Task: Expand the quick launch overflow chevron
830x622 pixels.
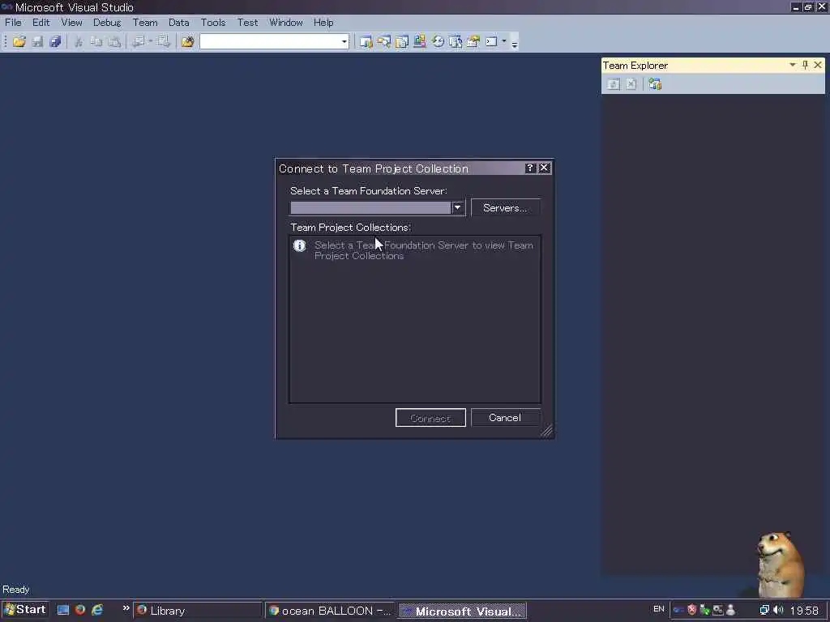Action: [x=126, y=608]
